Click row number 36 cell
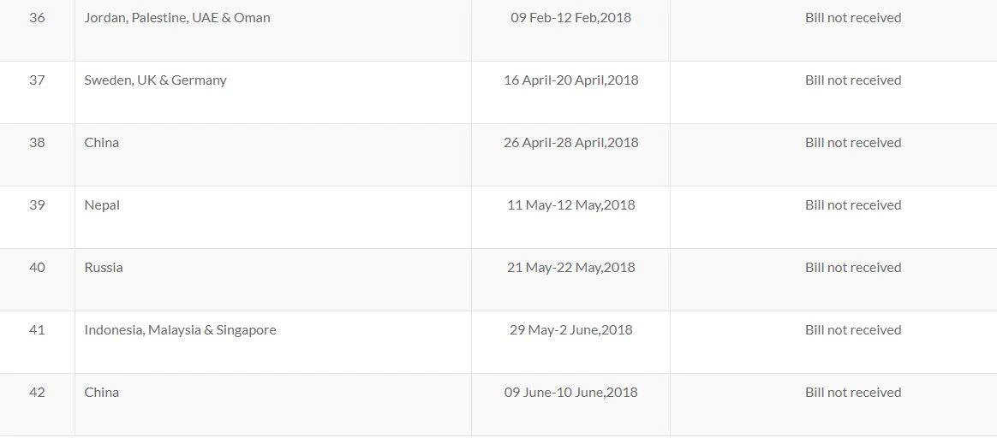This screenshot has height=438, width=997. [37, 17]
